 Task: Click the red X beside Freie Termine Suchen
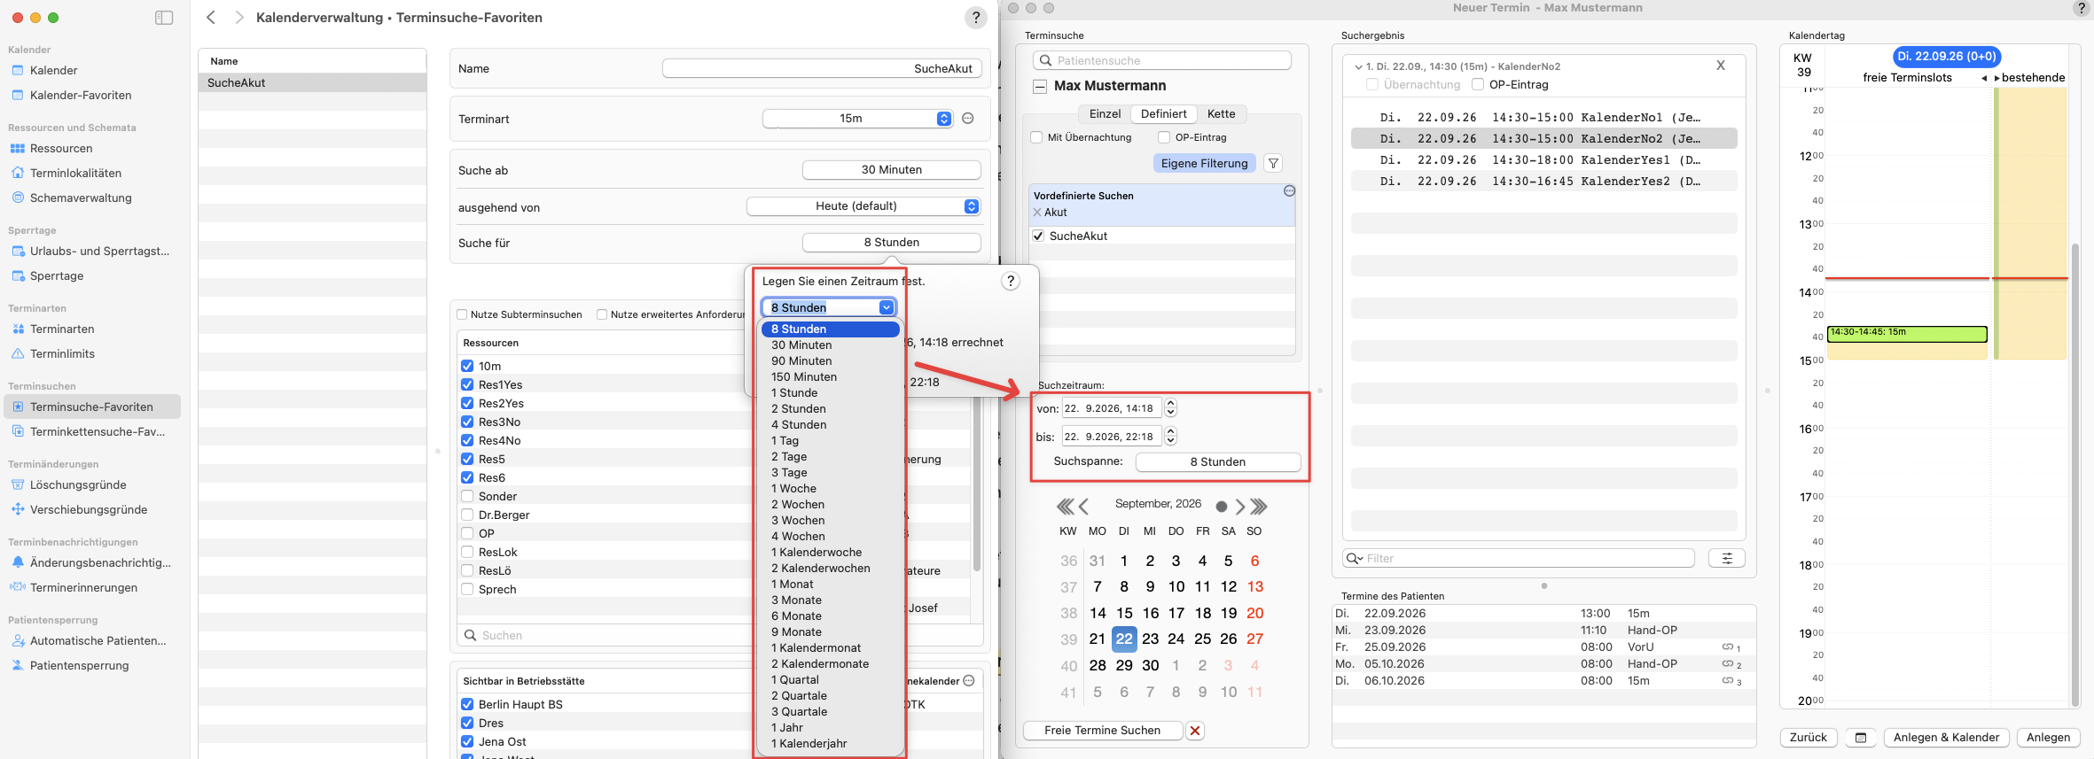pyautogui.click(x=1195, y=731)
